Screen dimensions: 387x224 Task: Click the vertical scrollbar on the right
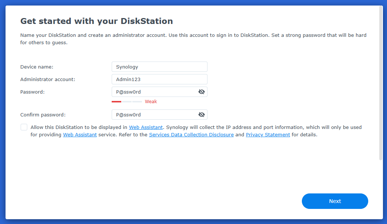[x=381, y=83]
